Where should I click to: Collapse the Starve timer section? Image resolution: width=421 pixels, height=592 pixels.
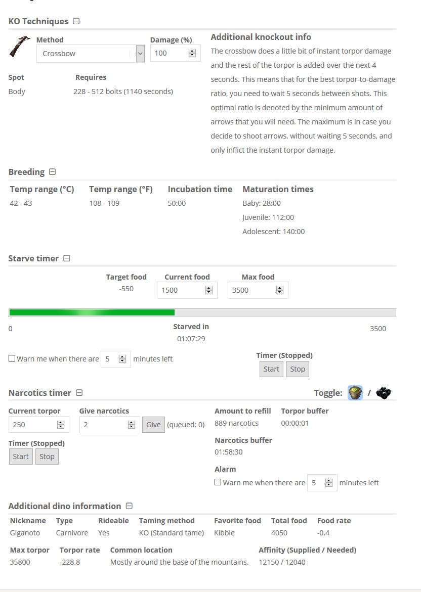[x=66, y=258]
